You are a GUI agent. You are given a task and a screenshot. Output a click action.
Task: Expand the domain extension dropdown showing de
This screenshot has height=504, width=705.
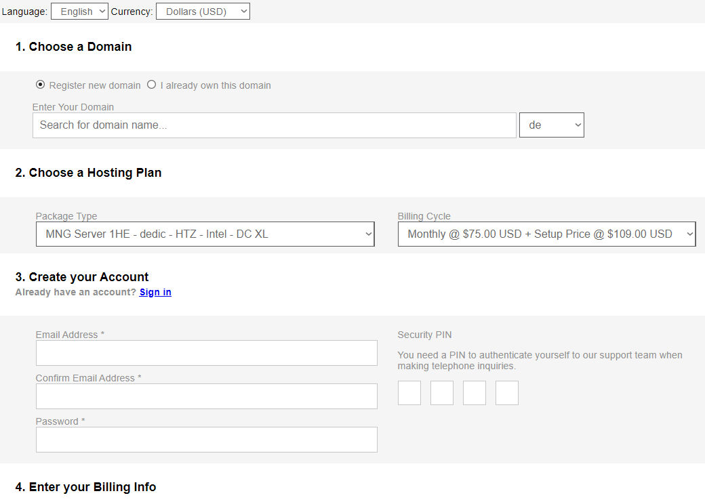tap(551, 125)
